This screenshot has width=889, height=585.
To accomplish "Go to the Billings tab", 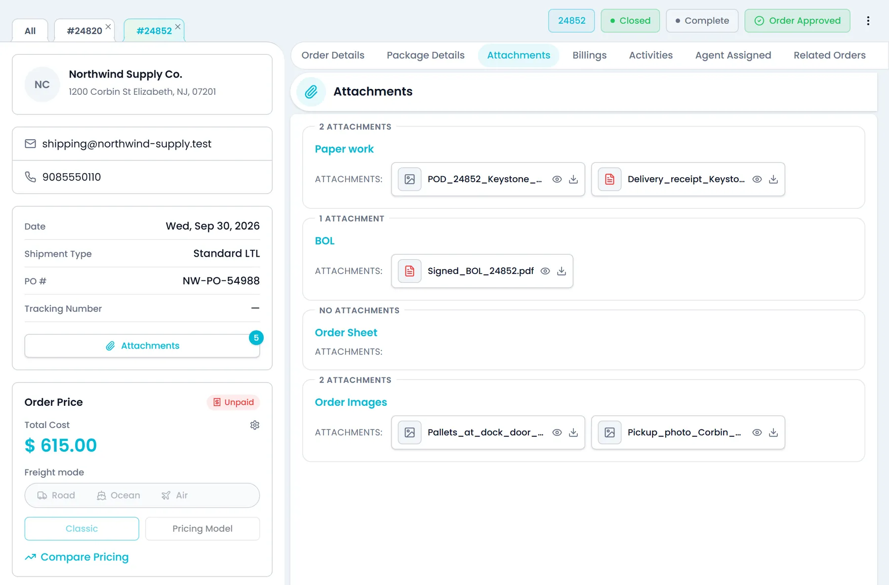I will 590,55.
